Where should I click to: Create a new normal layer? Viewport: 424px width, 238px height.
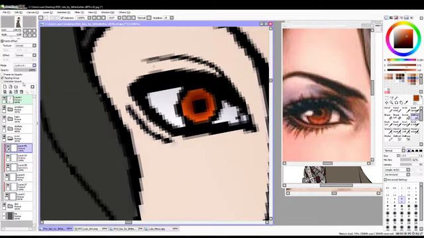(5, 87)
